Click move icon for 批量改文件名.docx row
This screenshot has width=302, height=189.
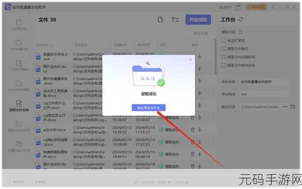click(199, 57)
